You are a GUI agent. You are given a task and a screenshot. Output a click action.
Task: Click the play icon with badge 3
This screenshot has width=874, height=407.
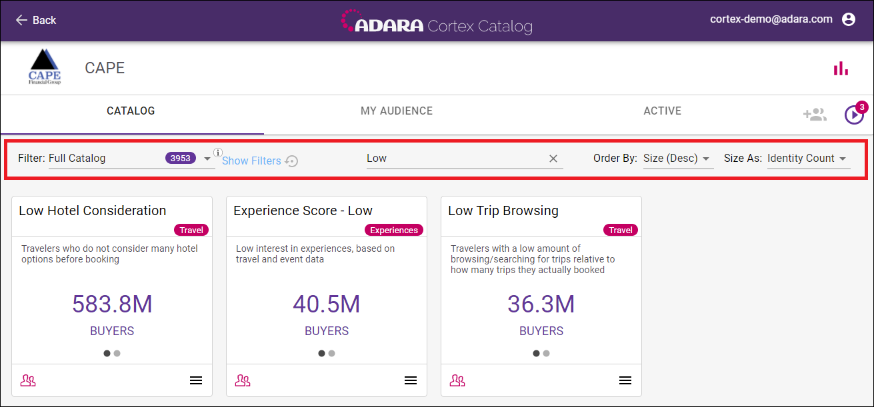point(854,115)
